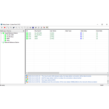Click the blue globe toolbar icon
This screenshot has width=109, height=109.
33,28
